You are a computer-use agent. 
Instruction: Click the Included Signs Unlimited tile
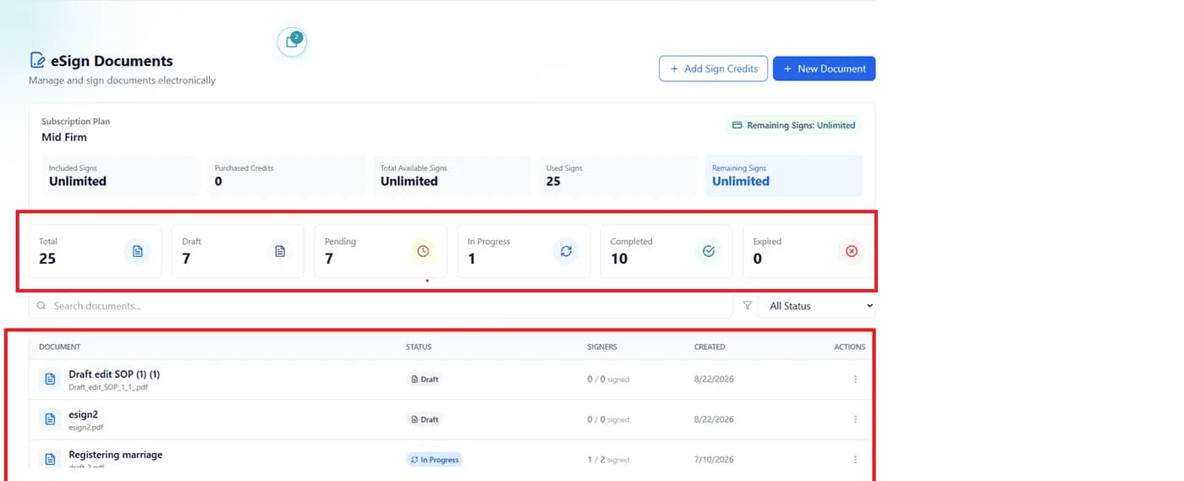point(120,176)
